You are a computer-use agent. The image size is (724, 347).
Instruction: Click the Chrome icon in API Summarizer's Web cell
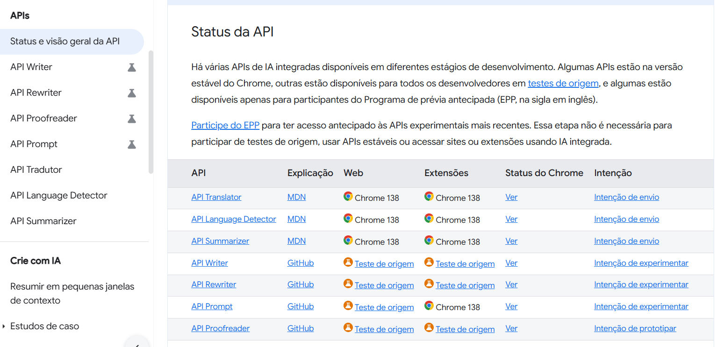[x=348, y=241]
